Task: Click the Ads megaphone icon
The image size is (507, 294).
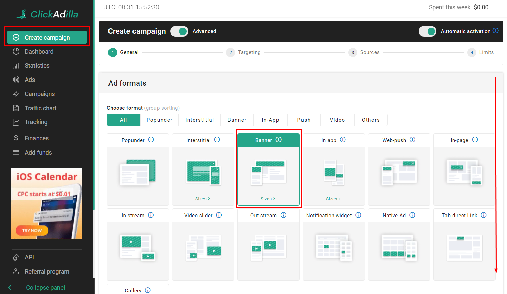Action: [16, 80]
